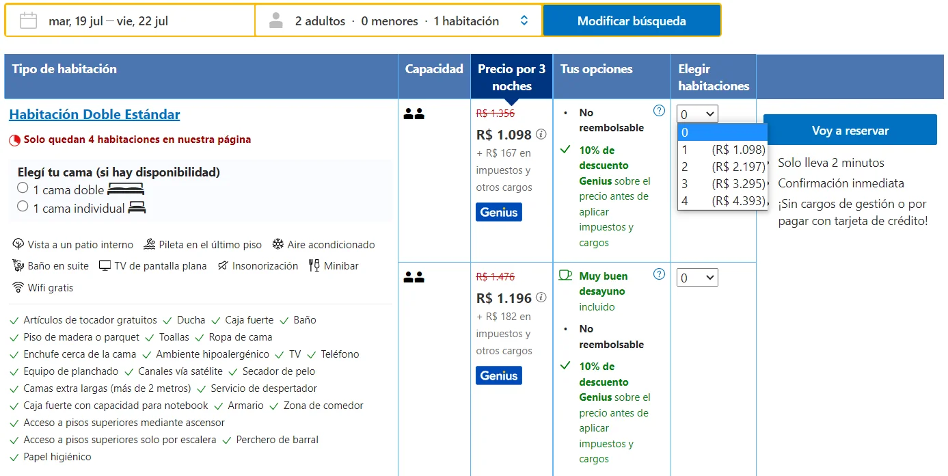Click the crossed-out price R$ 1.356
948x476 pixels.
point(496,114)
